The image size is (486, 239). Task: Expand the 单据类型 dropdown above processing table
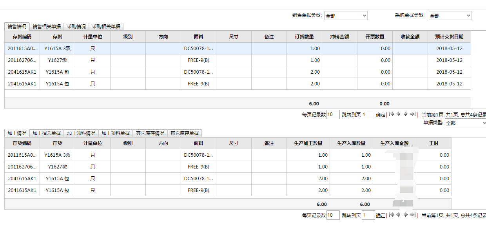466,123
